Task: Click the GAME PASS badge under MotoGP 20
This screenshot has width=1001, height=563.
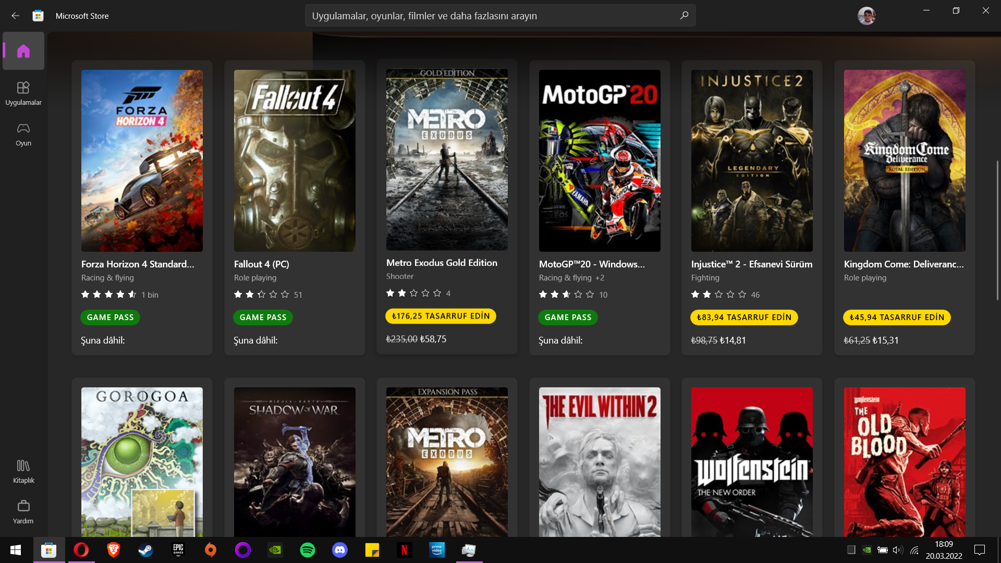Action: click(568, 317)
